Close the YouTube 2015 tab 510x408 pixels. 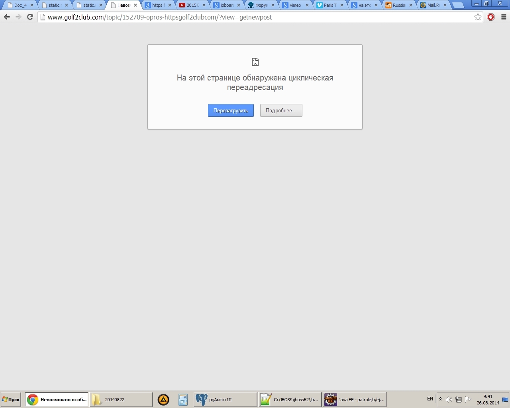(204, 5)
